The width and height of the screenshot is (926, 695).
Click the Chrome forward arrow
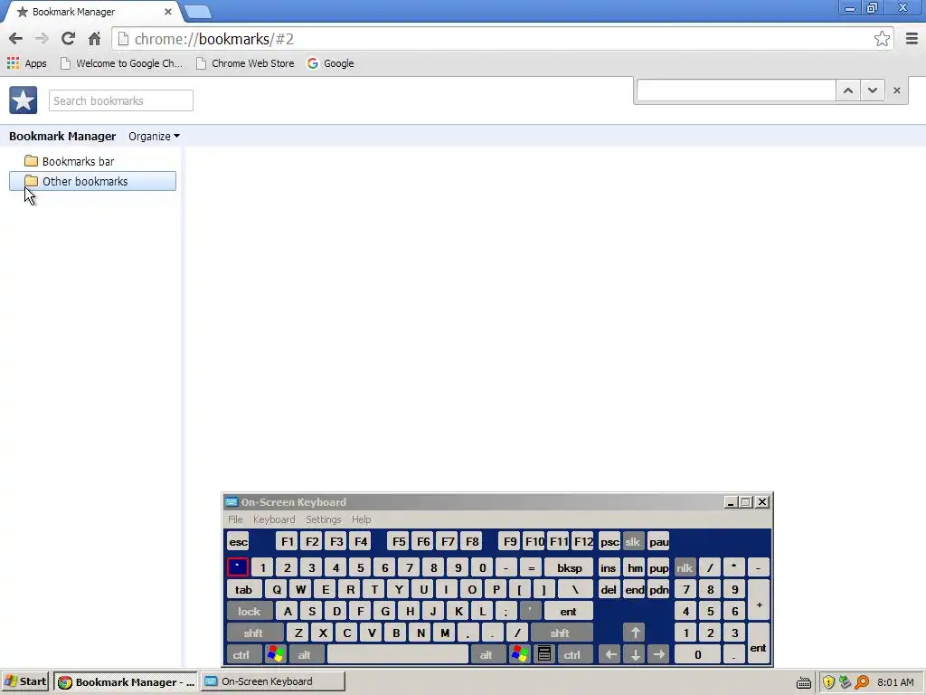coord(42,39)
